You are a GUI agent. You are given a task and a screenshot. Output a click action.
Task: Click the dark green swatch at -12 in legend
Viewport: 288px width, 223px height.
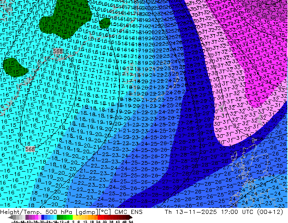tap(59, 218)
